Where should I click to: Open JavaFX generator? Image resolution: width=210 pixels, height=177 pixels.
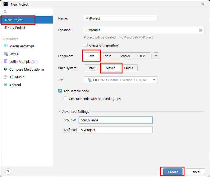point(26,54)
